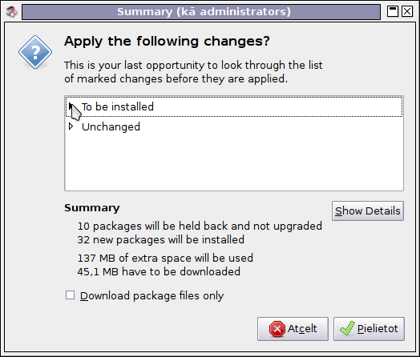Click the '32 new packages will be installed' line
This screenshot has height=357, width=420.
pyautogui.click(x=161, y=239)
